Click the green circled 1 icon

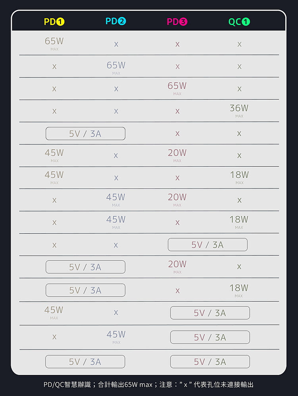tap(246, 22)
